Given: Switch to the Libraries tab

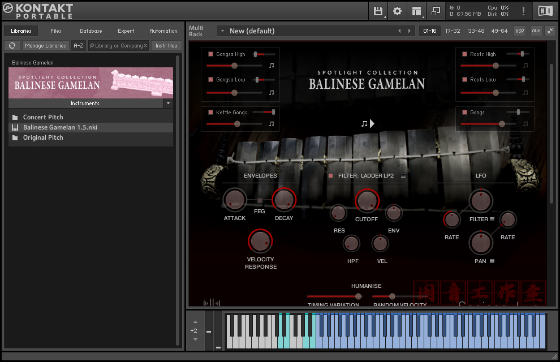Looking at the screenshot, I should point(21,31).
